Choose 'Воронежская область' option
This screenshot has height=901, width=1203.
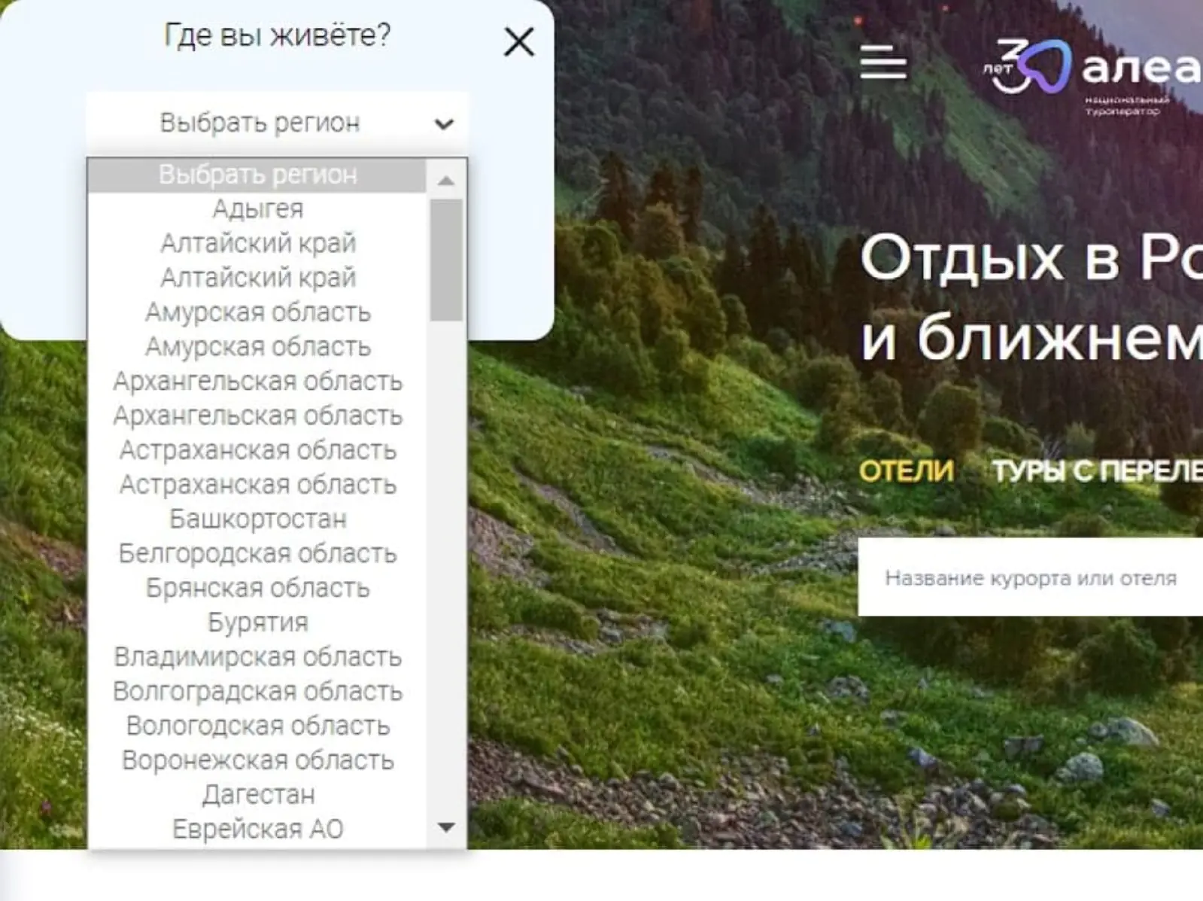pos(257,760)
